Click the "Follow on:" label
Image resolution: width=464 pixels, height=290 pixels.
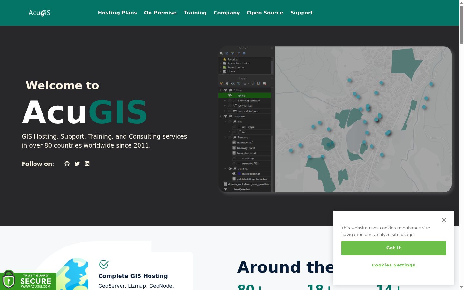pyautogui.click(x=38, y=164)
